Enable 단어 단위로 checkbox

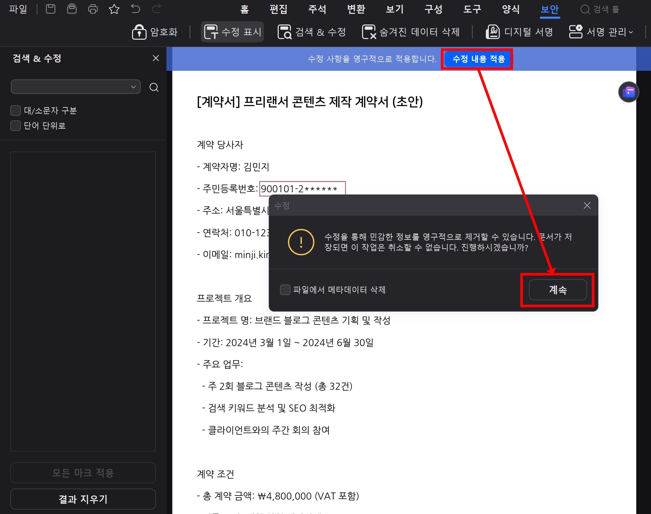coord(16,126)
